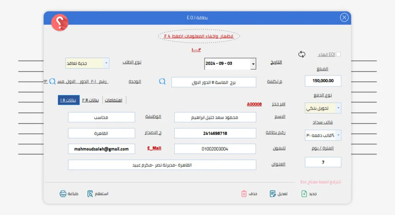The height and width of the screenshot is (215, 395).
Task: Click the قالب سداد label
Action: 323,122
